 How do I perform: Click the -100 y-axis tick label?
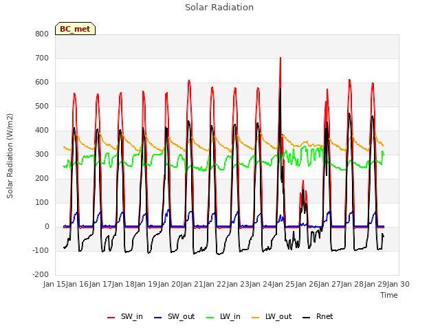click(x=41, y=250)
